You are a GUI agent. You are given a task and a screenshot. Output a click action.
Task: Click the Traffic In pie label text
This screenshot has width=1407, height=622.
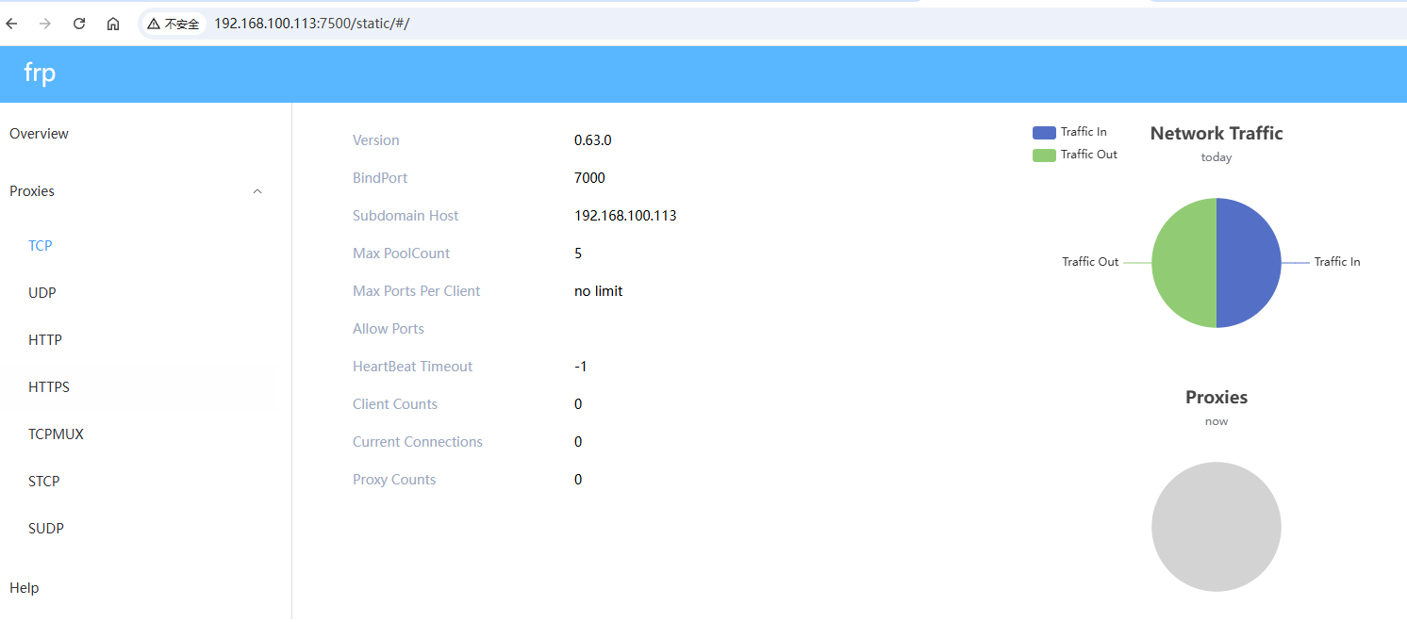(x=1337, y=262)
